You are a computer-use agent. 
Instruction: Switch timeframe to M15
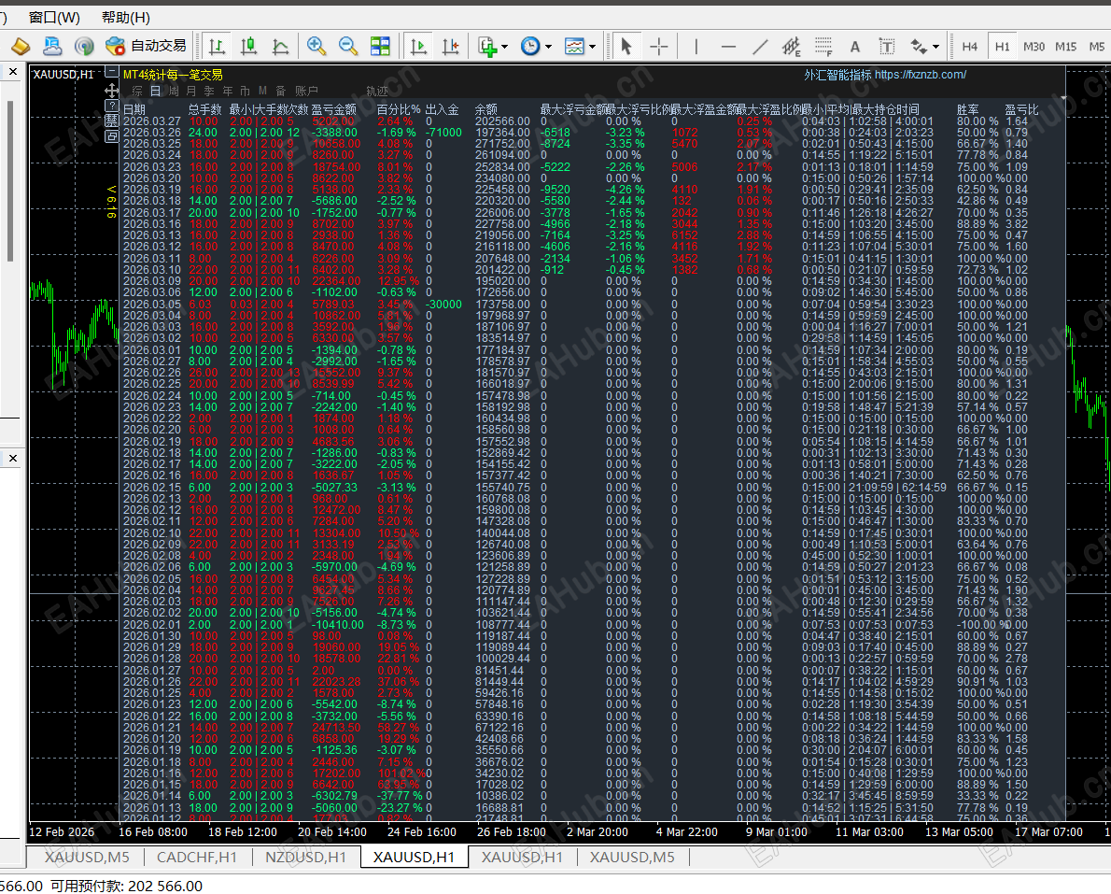tap(1065, 46)
